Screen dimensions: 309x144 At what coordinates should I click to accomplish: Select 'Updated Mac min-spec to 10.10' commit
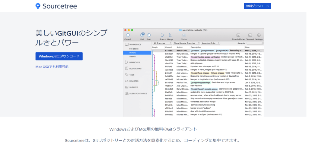click(208, 66)
